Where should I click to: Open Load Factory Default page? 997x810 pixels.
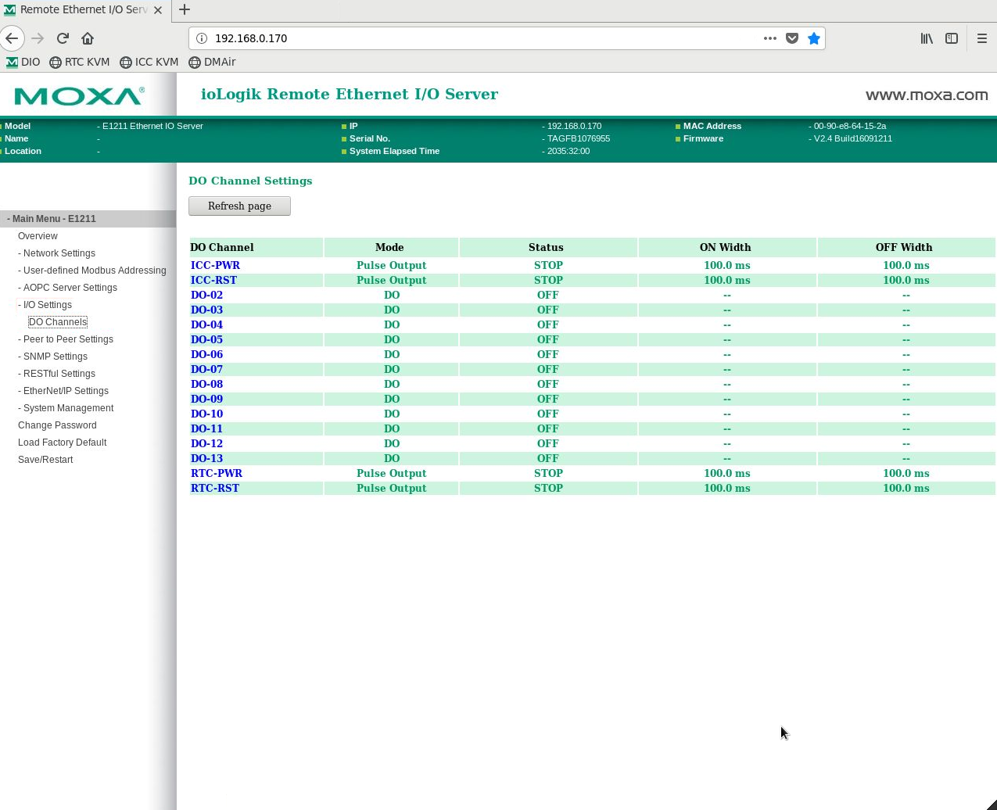tap(62, 443)
